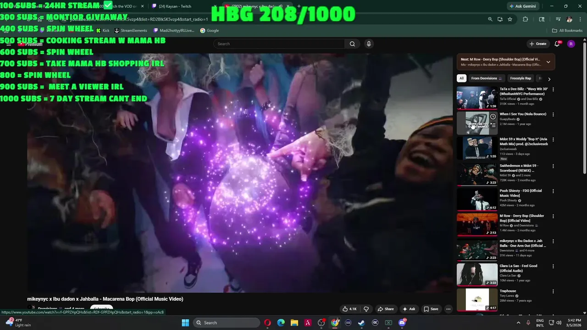587x330 pixels.
Task: Click the zoom magnifier in address bar
Action: 490,19
